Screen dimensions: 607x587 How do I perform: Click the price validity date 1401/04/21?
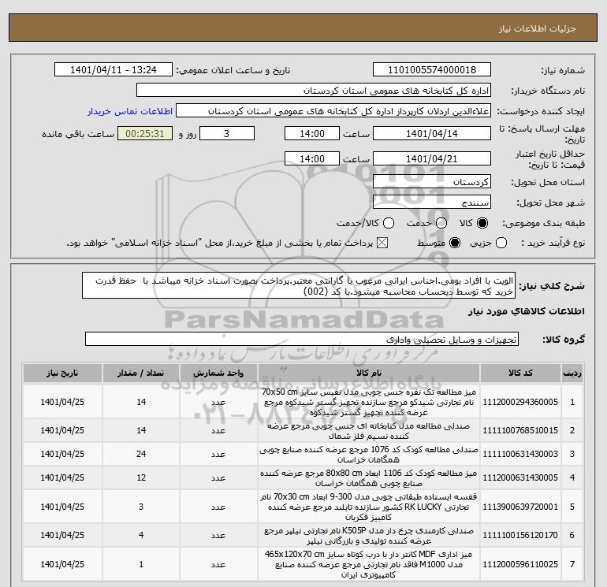(x=432, y=158)
